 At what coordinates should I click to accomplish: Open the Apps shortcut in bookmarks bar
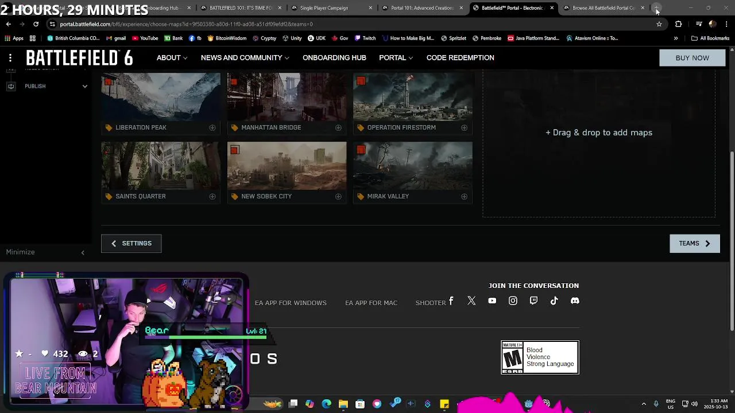point(14,38)
